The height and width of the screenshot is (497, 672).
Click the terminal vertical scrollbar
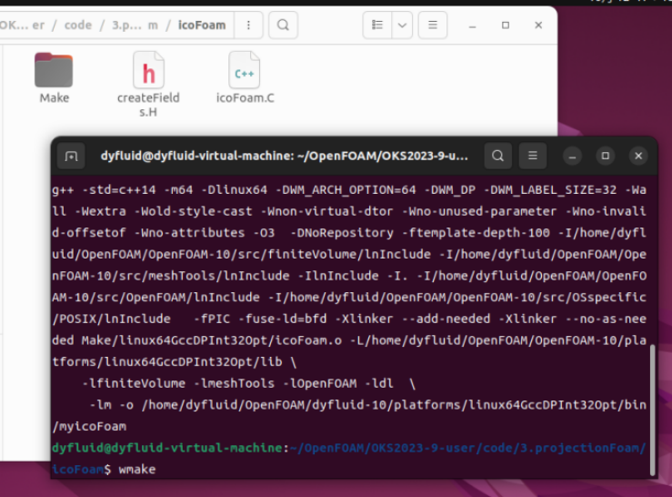coord(653,410)
